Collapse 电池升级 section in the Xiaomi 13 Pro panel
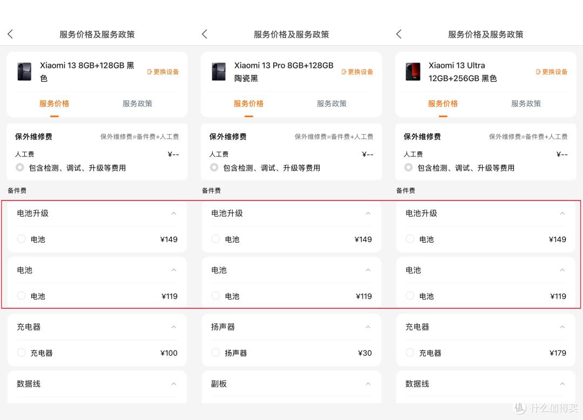 point(368,213)
